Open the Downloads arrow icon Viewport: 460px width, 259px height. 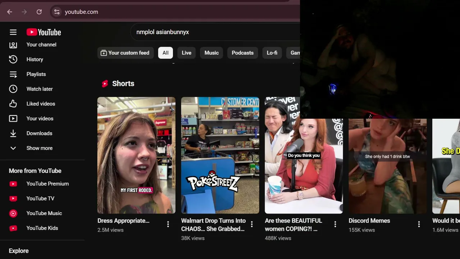13,133
